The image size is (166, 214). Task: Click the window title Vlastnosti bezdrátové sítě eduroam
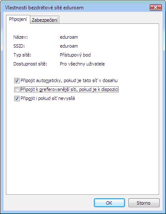[44, 8]
